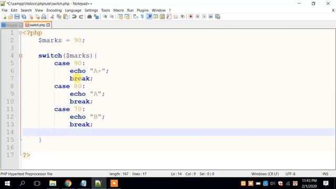Click the Paste clipboard icon

click(x=66, y=17)
